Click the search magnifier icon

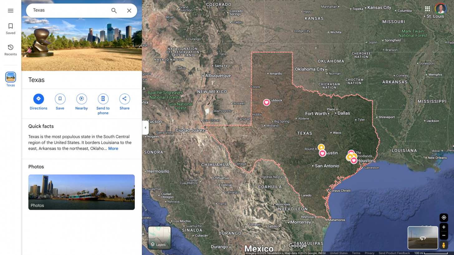point(114,11)
